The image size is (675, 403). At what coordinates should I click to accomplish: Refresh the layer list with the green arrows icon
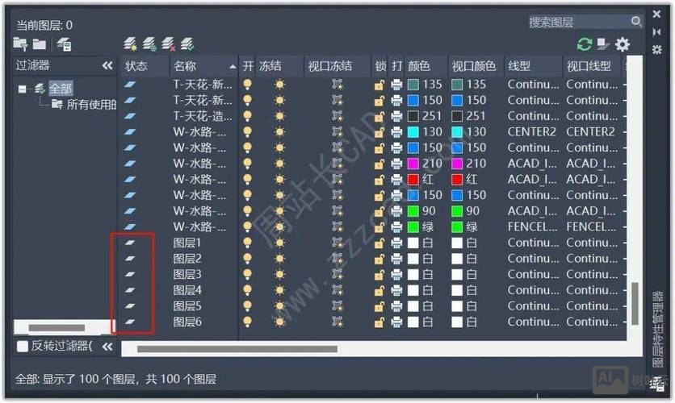(585, 44)
